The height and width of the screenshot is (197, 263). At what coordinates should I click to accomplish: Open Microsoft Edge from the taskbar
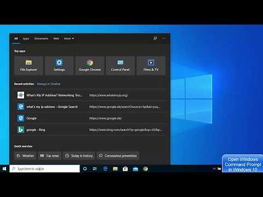click(105, 169)
